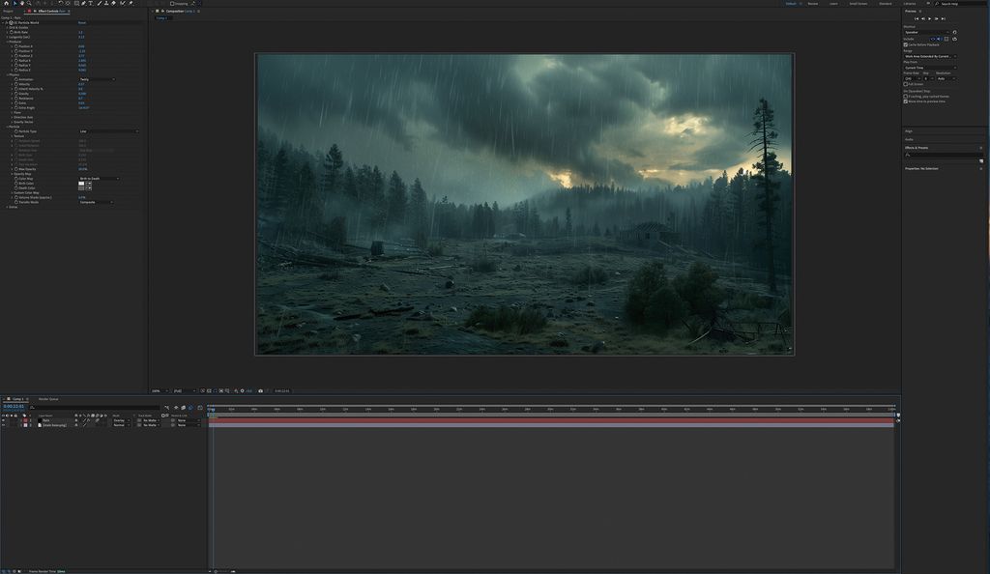Click the magnification ratio control under the composition

pyautogui.click(x=158, y=390)
